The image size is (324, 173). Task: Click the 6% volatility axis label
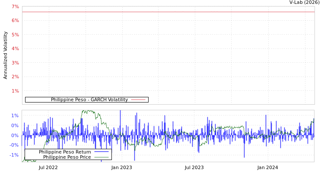pos(15,20)
